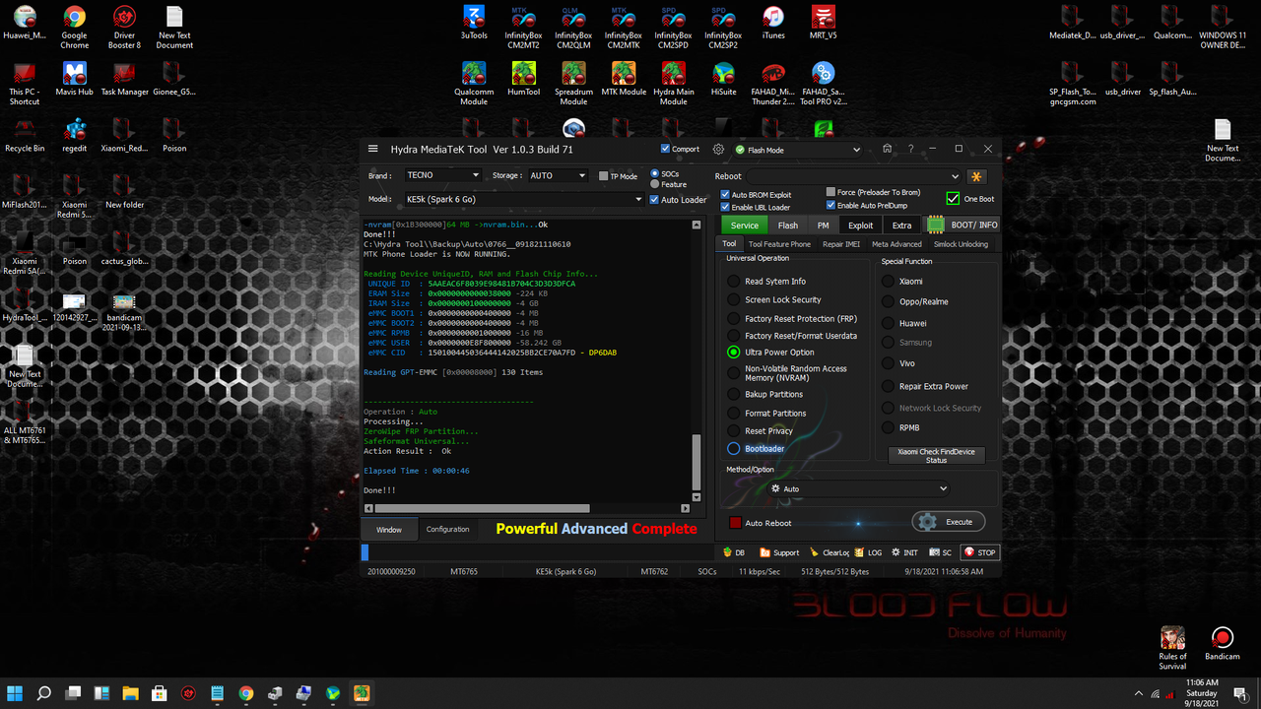Image resolution: width=1261 pixels, height=709 pixels.
Task: Expand the Brand dropdown showing TECNO
Action: [442, 175]
